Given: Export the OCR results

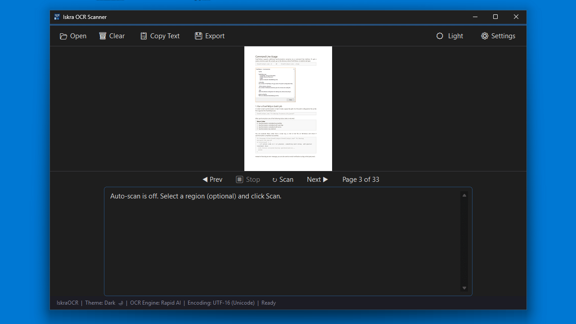Looking at the screenshot, I should click(210, 36).
